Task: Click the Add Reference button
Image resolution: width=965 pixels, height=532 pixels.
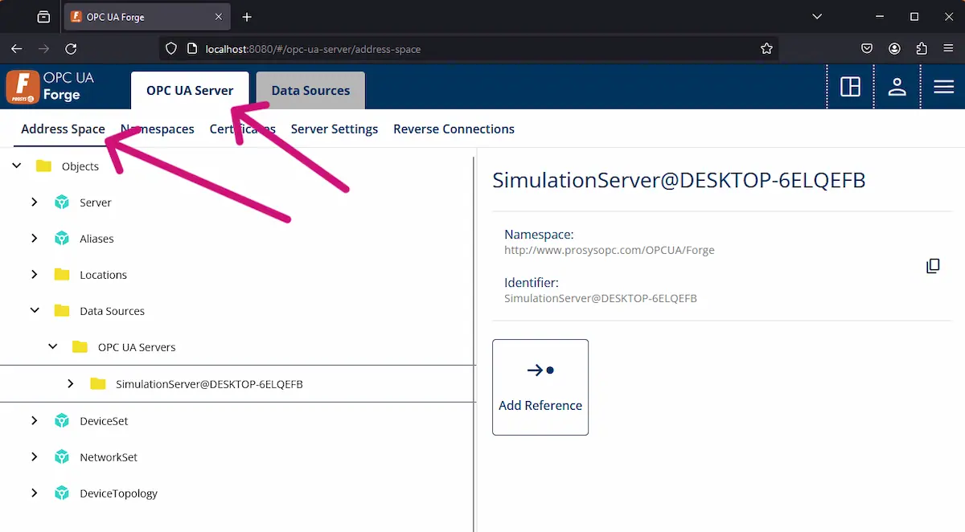Action: (x=540, y=387)
